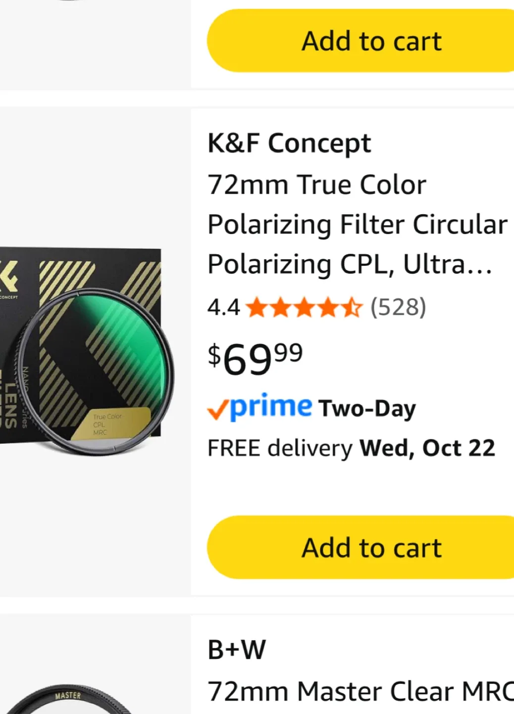This screenshot has width=514, height=714.
Task: Tap the 4.4 rating number
Action: (x=223, y=307)
